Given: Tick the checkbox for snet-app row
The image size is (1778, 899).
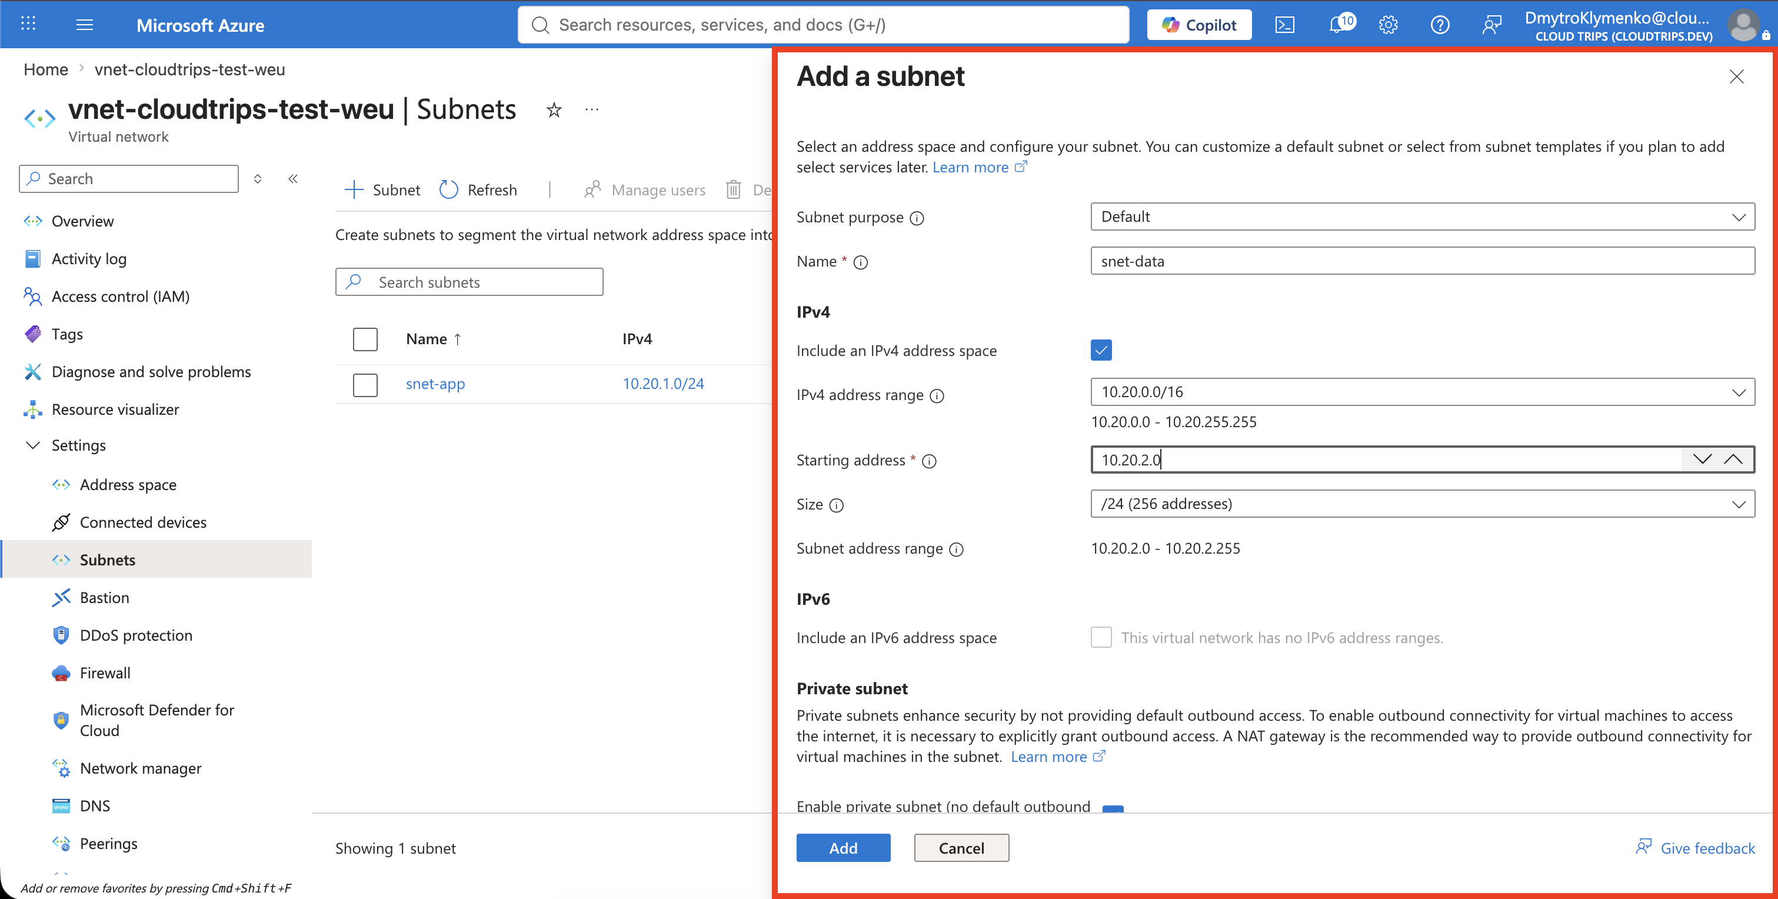Looking at the screenshot, I should click(365, 385).
